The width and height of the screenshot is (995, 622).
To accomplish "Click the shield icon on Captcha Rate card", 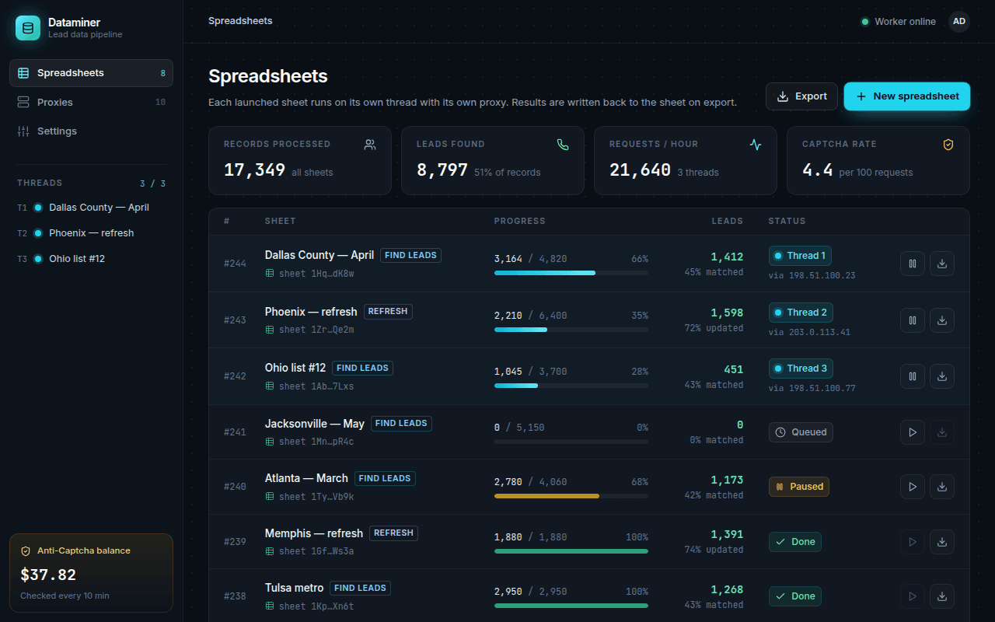I will (x=948, y=145).
